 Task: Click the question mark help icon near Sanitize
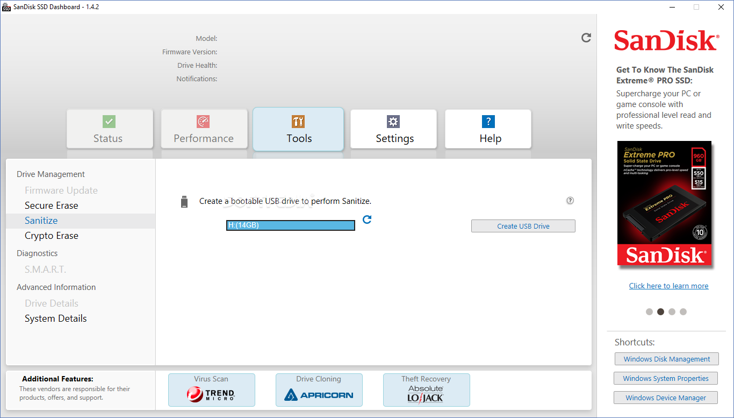pos(570,201)
